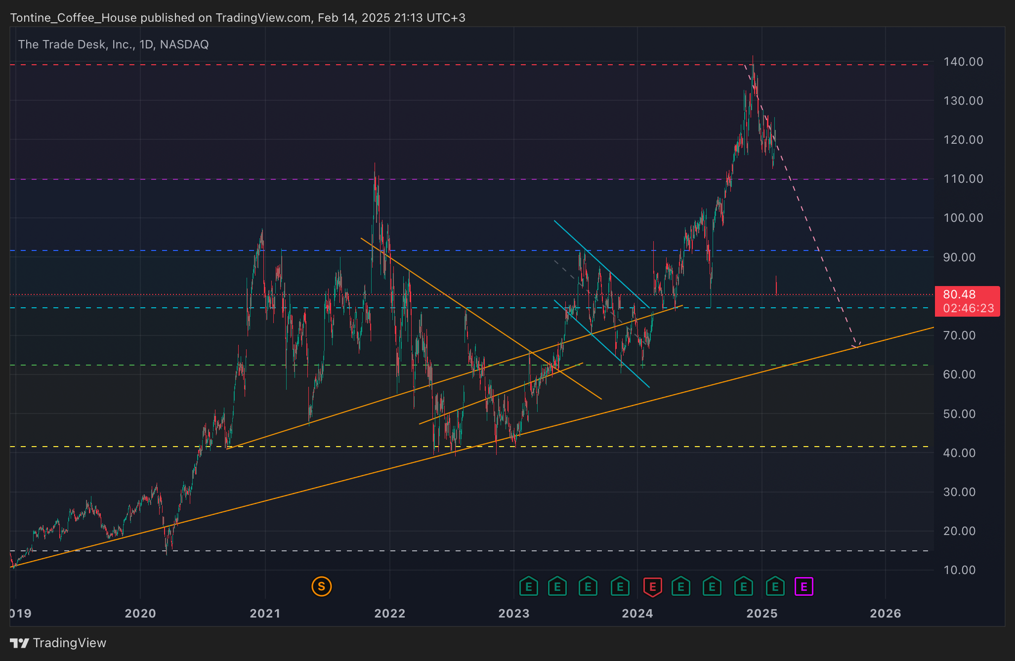Click the 100.00 price axis label
The width and height of the screenshot is (1015, 661).
[x=963, y=218]
